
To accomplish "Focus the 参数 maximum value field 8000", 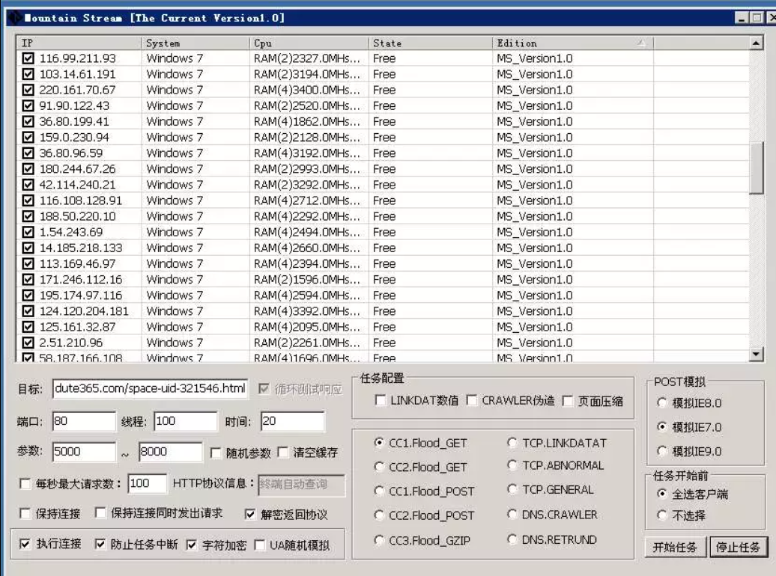I will pos(171,451).
